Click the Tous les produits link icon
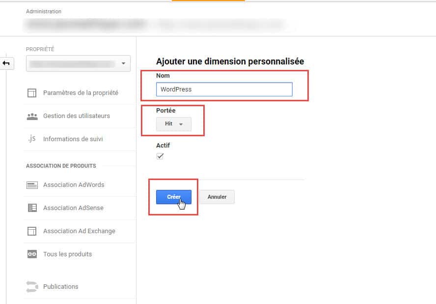This screenshot has height=304, width=436. click(x=32, y=254)
